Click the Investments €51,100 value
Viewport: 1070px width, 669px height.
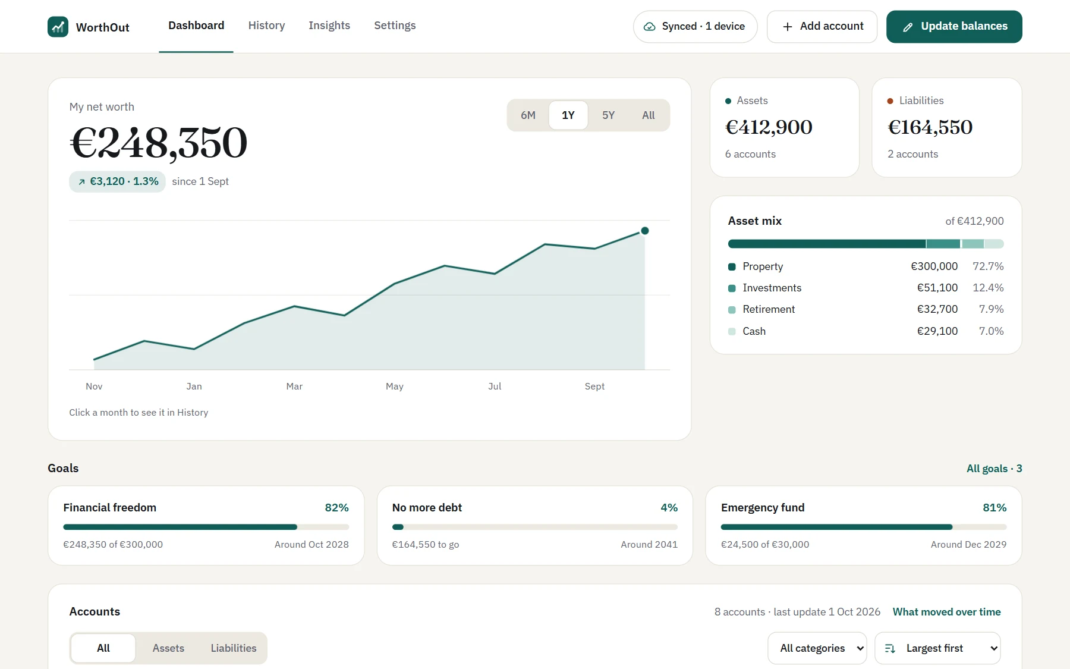click(937, 288)
